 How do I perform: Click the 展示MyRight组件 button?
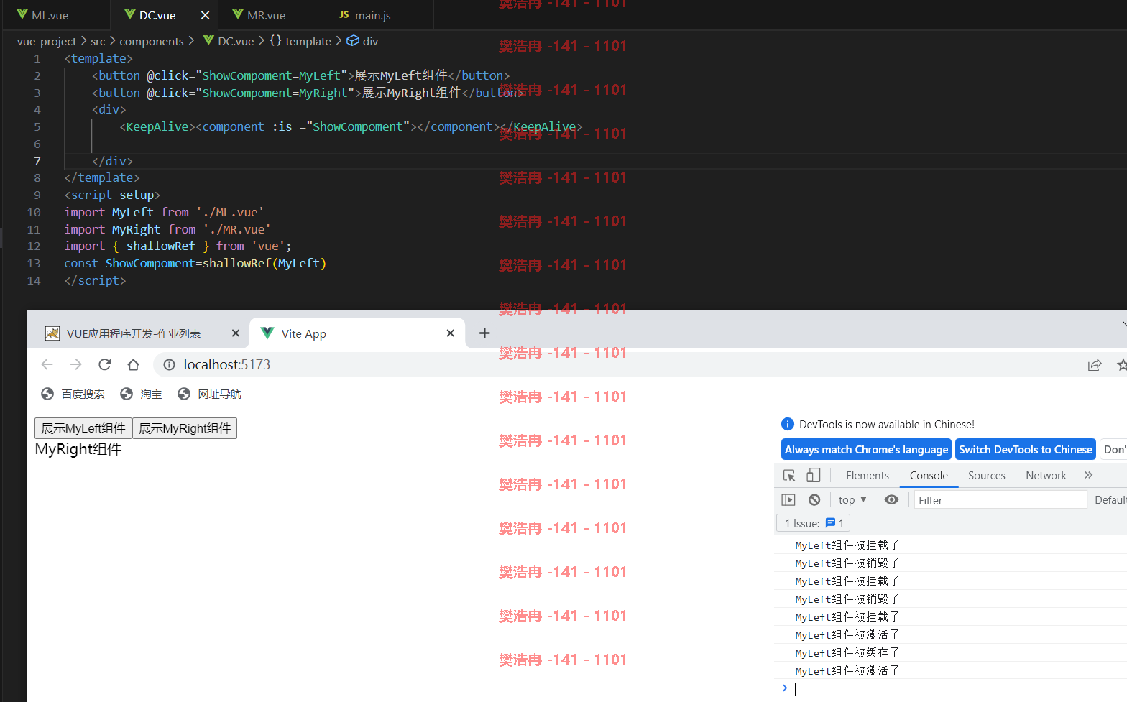click(185, 428)
